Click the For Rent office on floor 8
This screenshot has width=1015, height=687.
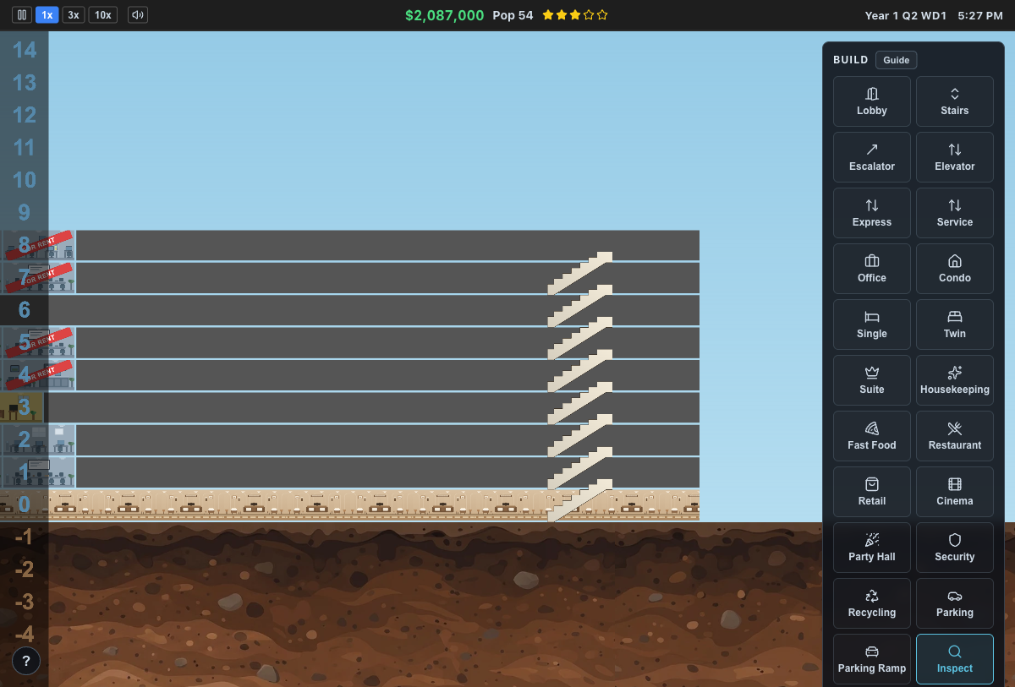(38, 245)
